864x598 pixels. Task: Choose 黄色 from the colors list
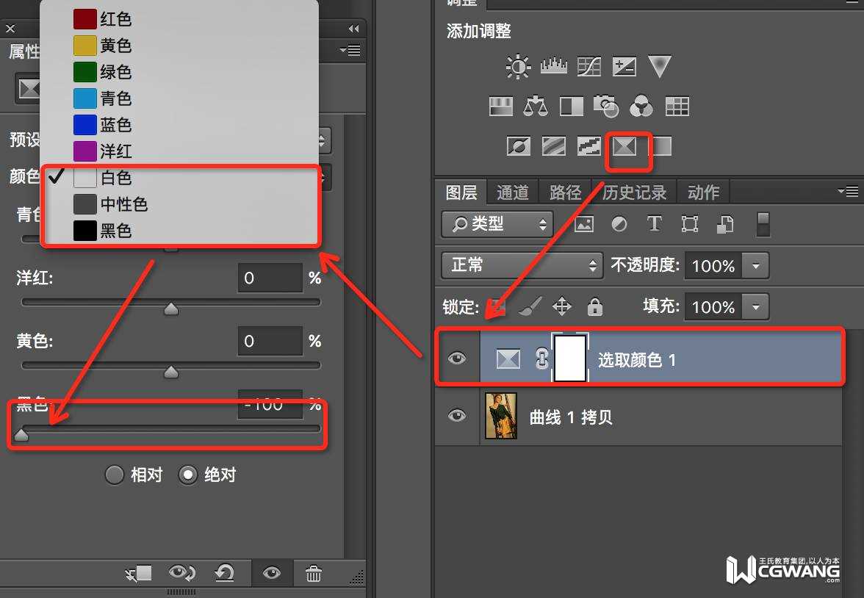click(x=179, y=46)
